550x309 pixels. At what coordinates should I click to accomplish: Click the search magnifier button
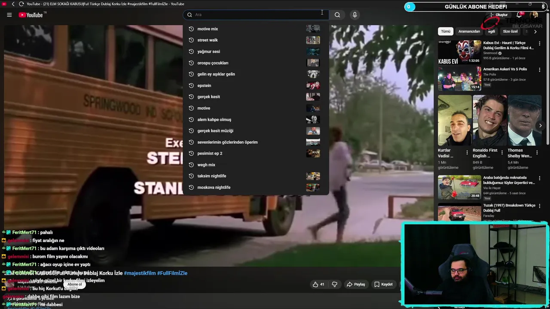point(337,15)
